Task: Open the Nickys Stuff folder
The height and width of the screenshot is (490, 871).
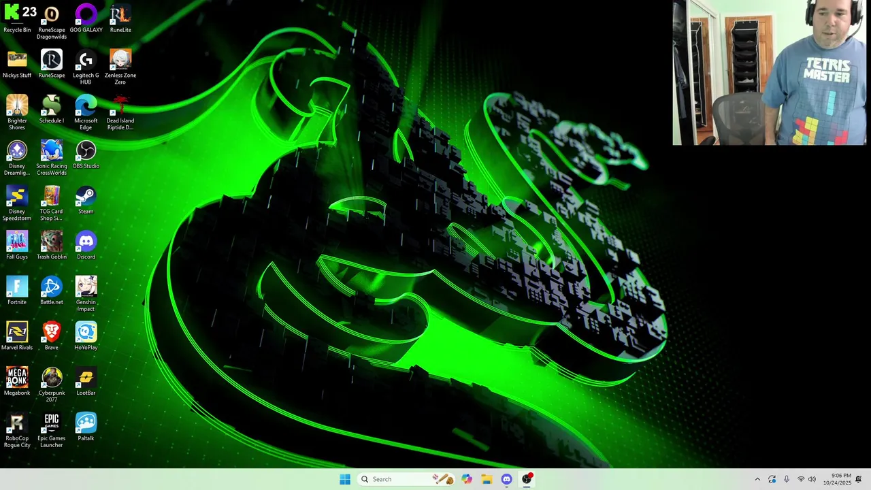Action: (x=17, y=64)
